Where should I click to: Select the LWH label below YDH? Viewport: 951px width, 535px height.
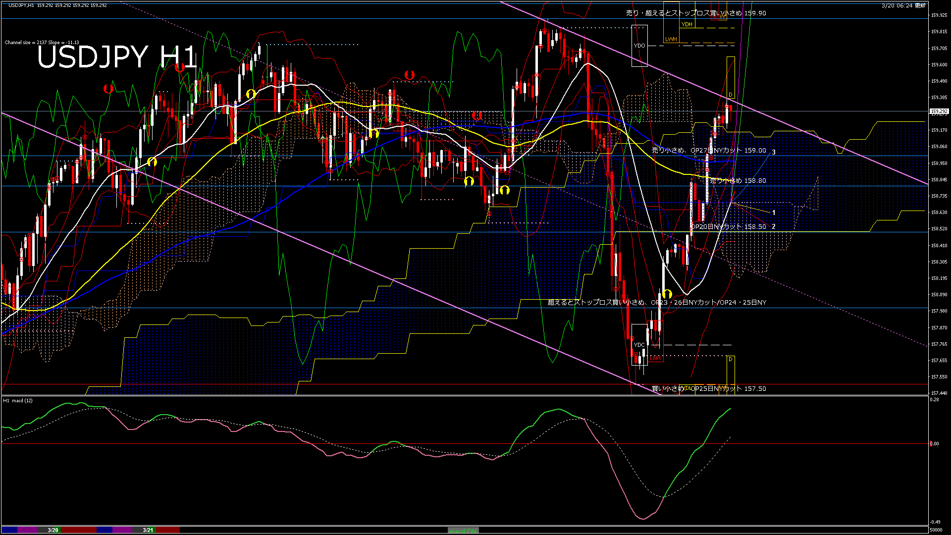(x=672, y=39)
